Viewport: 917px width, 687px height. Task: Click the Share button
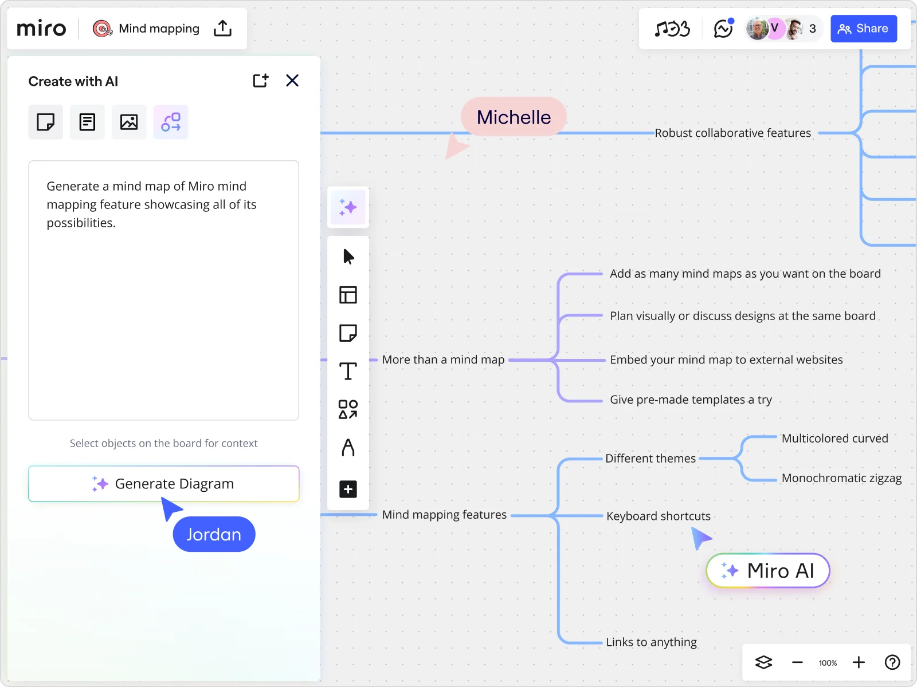(863, 29)
